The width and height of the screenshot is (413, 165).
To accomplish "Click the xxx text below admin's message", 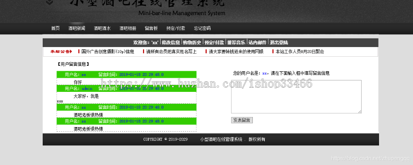I will point(60,101).
